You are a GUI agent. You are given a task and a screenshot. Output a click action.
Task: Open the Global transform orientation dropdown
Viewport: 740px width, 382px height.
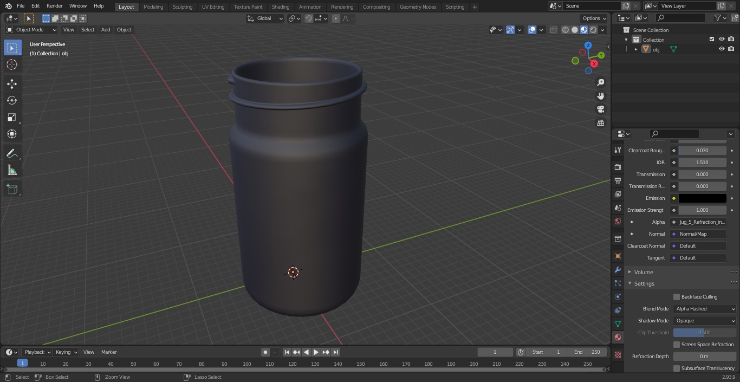265,18
